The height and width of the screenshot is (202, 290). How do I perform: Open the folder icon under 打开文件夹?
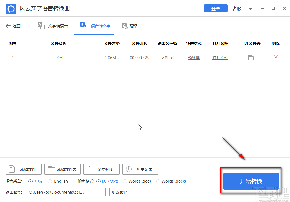[x=251, y=58]
